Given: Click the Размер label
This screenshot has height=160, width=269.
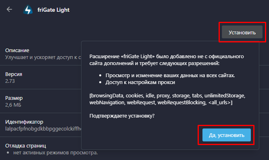Looking at the screenshot, I should 14,98.
